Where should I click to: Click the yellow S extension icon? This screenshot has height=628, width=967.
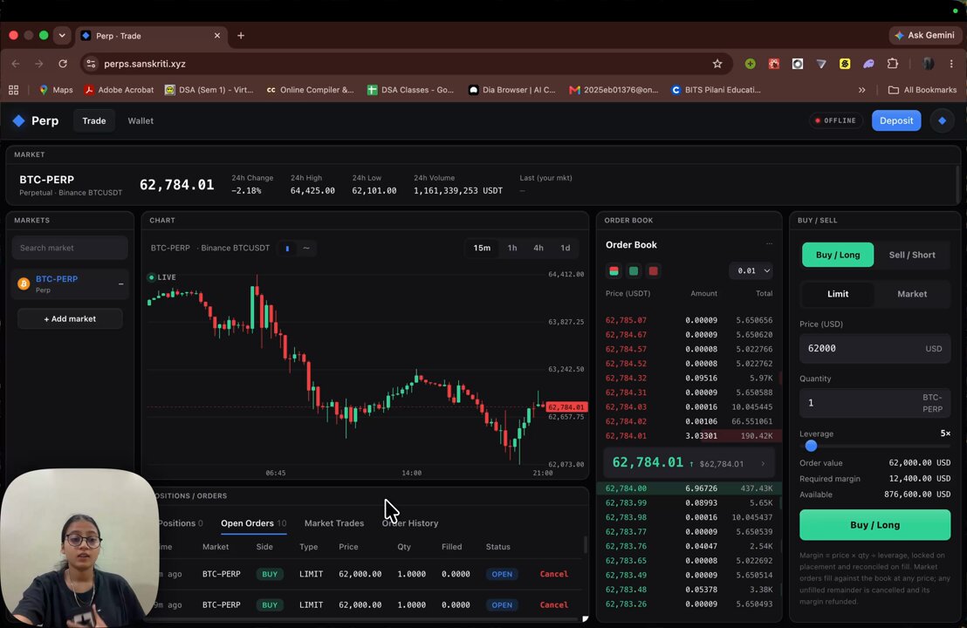coord(845,64)
